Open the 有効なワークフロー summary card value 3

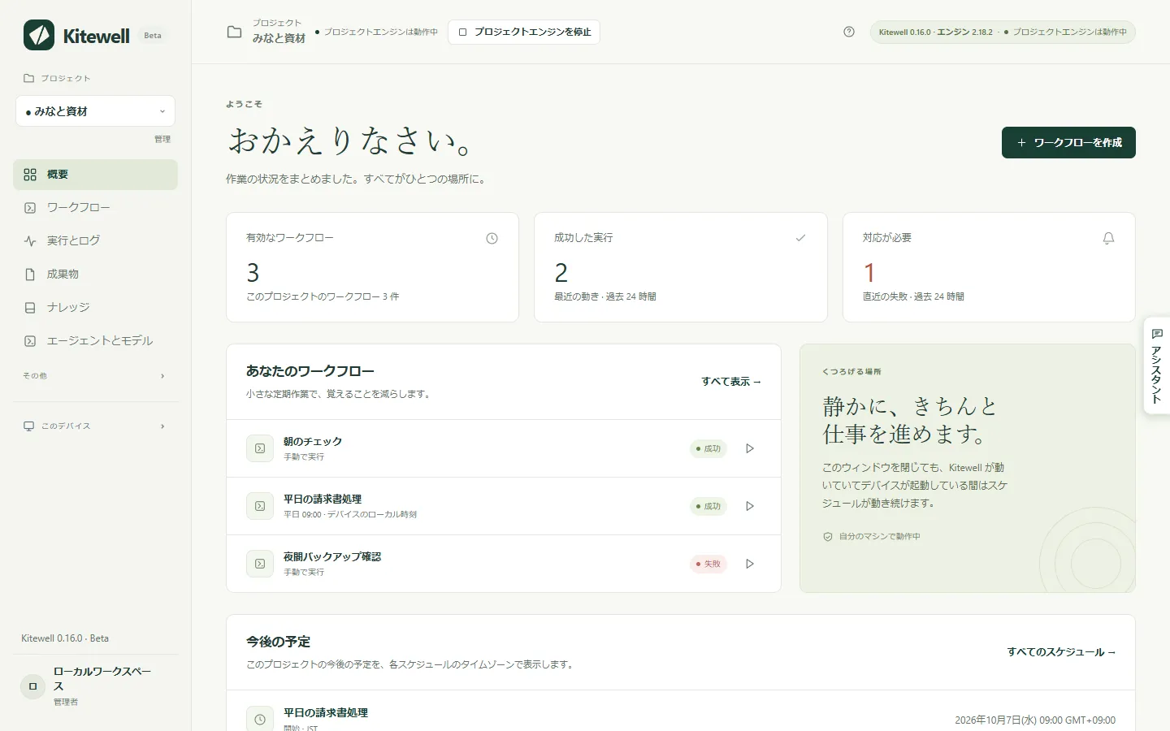point(253,272)
